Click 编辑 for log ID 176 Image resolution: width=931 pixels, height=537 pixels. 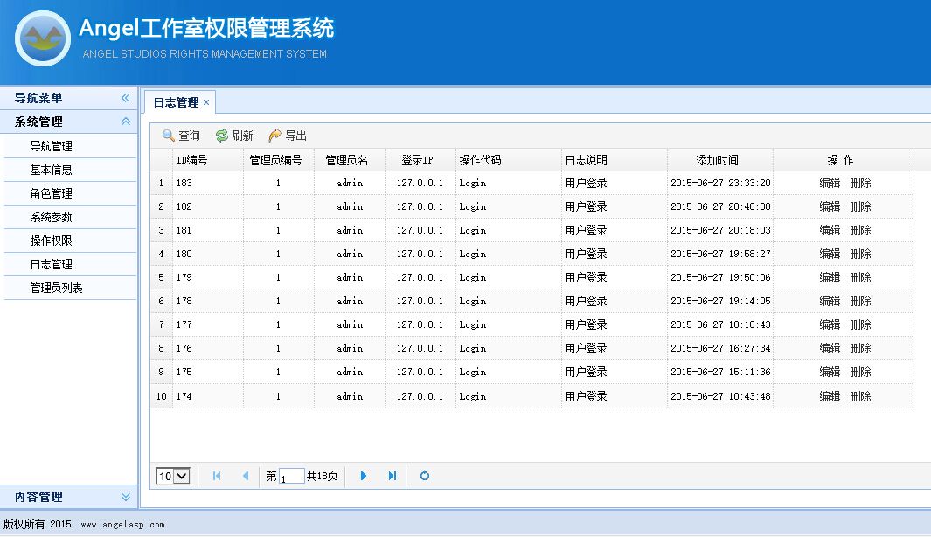pos(830,348)
